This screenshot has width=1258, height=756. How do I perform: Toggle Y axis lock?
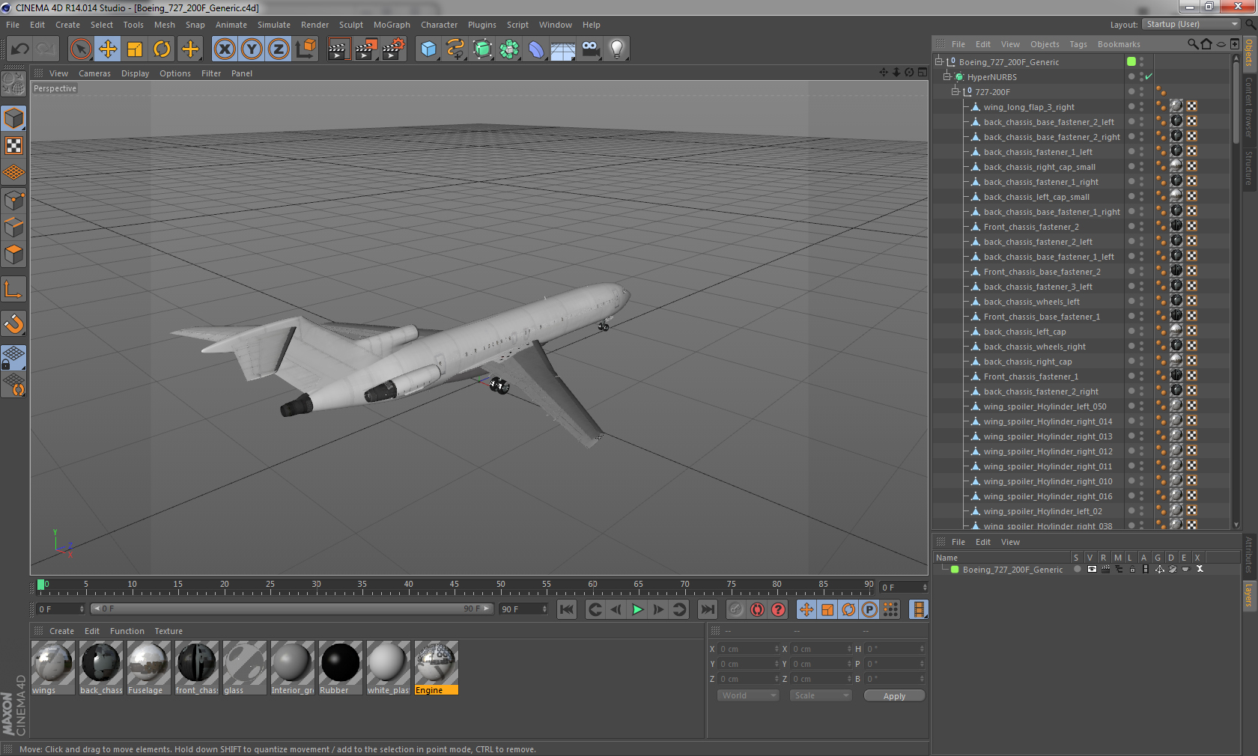[x=252, y=49]
